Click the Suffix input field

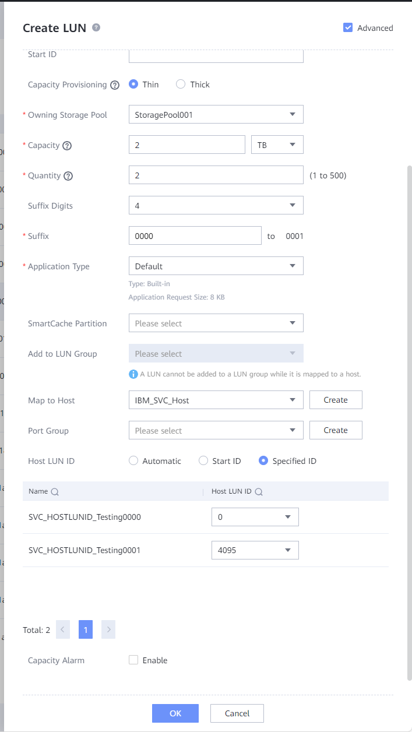[x=195, y=236]
